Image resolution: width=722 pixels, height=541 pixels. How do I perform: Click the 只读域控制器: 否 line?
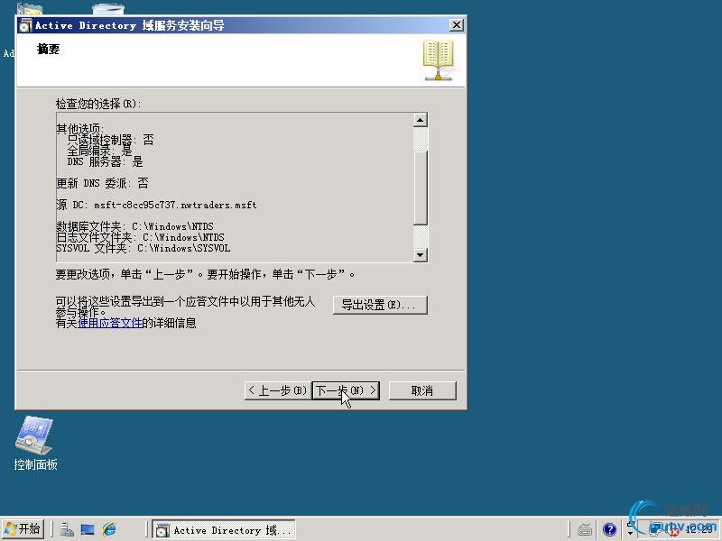[x=110, y=140]
